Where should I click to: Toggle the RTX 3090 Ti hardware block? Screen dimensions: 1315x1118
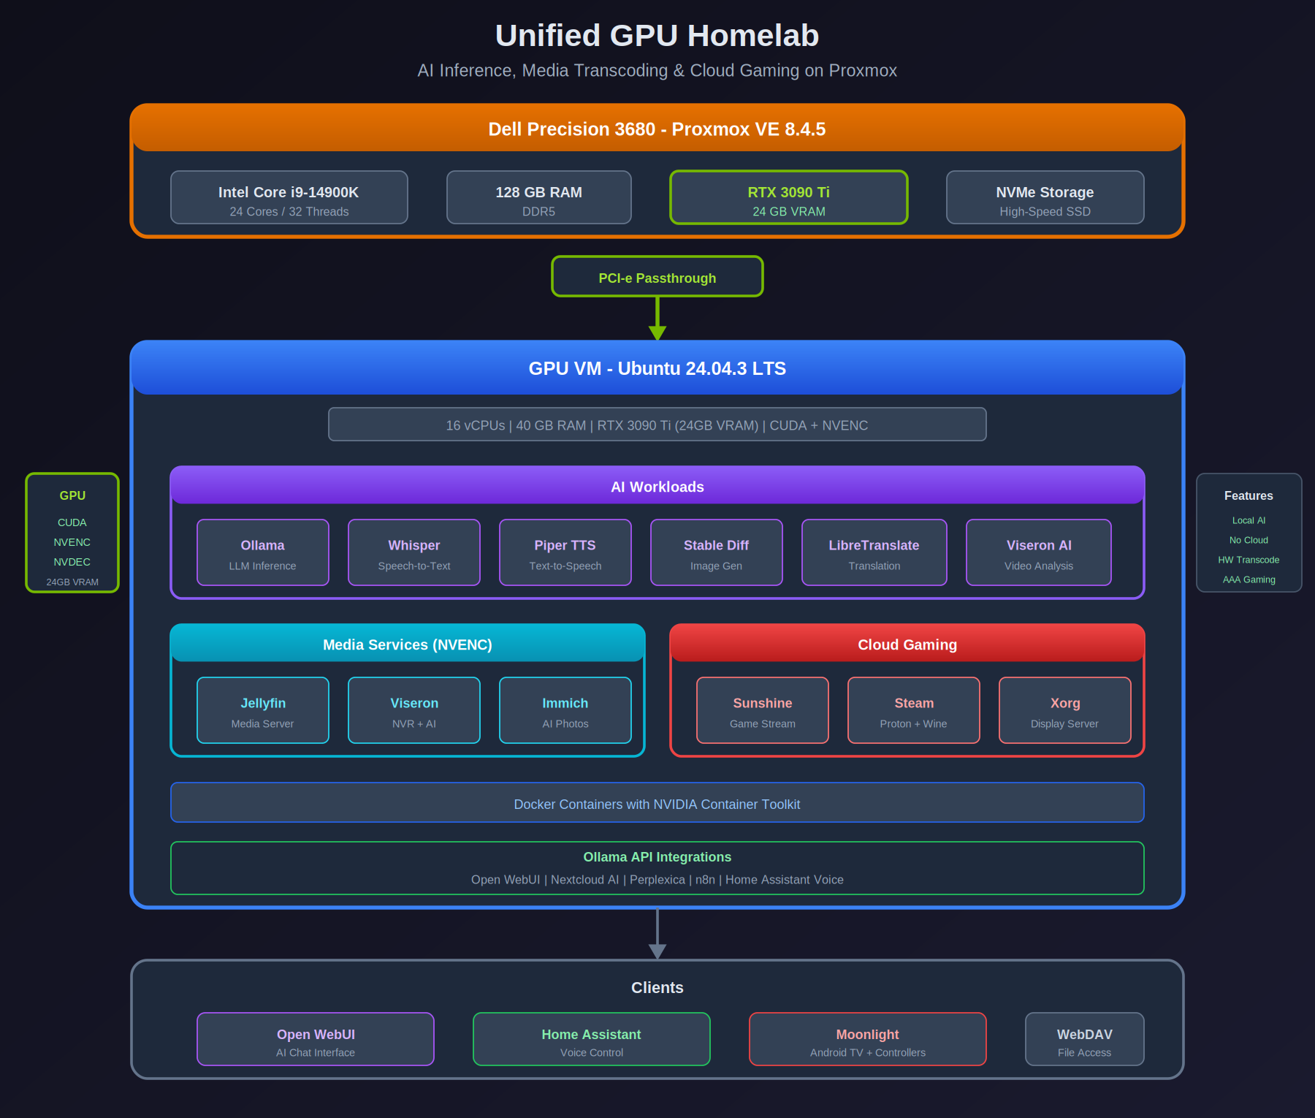(x=788, y=197)
